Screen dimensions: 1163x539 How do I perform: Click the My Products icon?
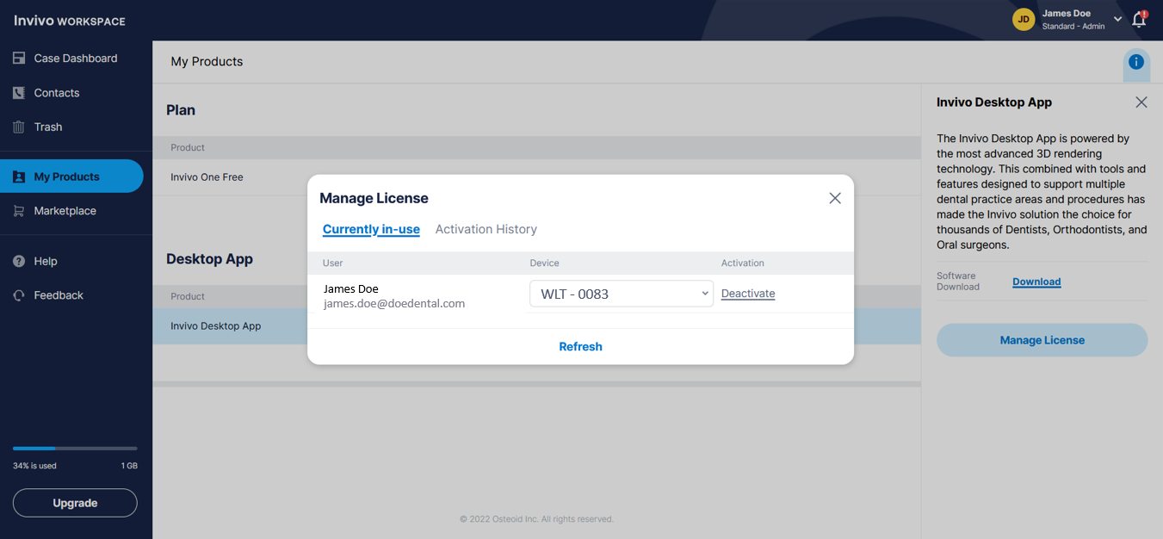pyautogui.click(x=19, y=177)
